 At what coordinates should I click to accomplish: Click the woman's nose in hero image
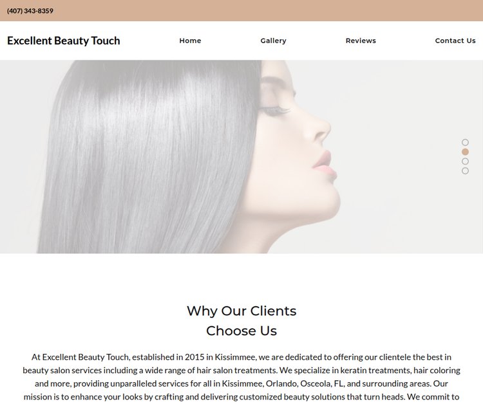pyautogui.click(x=322, y=129)
